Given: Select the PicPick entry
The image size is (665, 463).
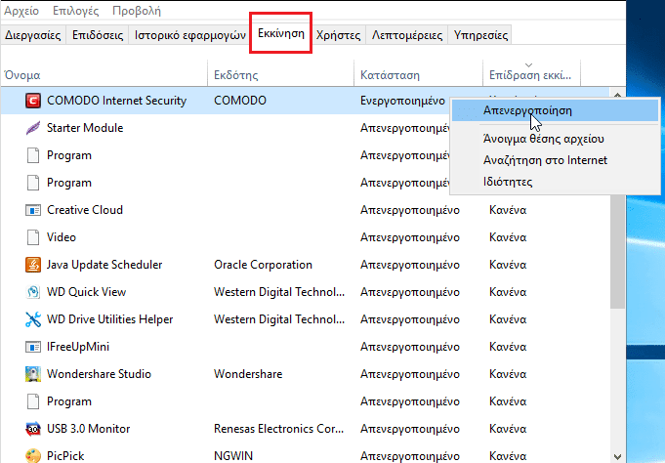Looking at the screenshot, I should coord(65,456).
